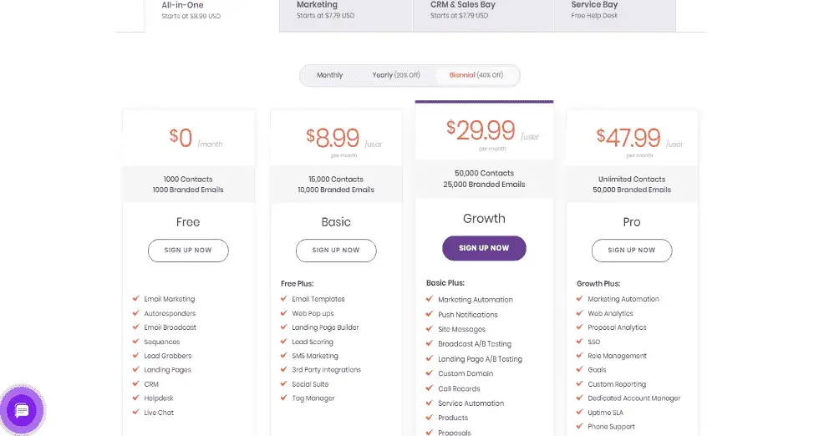Switch billing to Monthly

pyautogui.click(x=329, y=75)
